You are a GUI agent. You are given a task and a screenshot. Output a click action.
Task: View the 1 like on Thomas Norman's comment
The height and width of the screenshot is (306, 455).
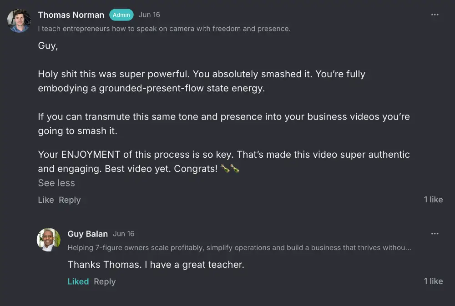click(x=433, y=200)
